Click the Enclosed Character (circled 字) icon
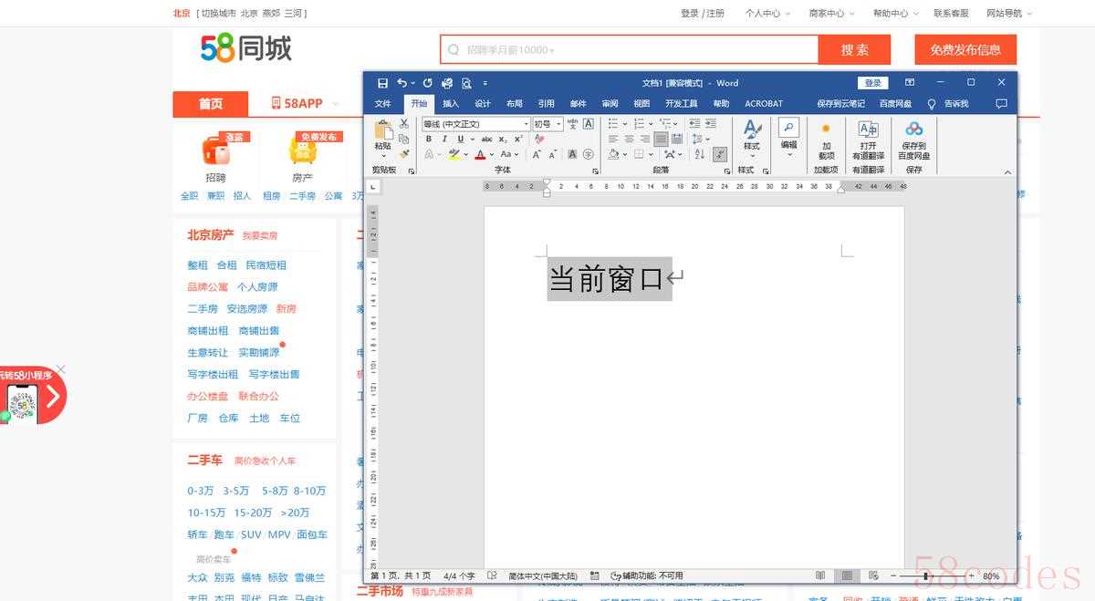This screenshot has width=1095, height=601. [589, 154]
